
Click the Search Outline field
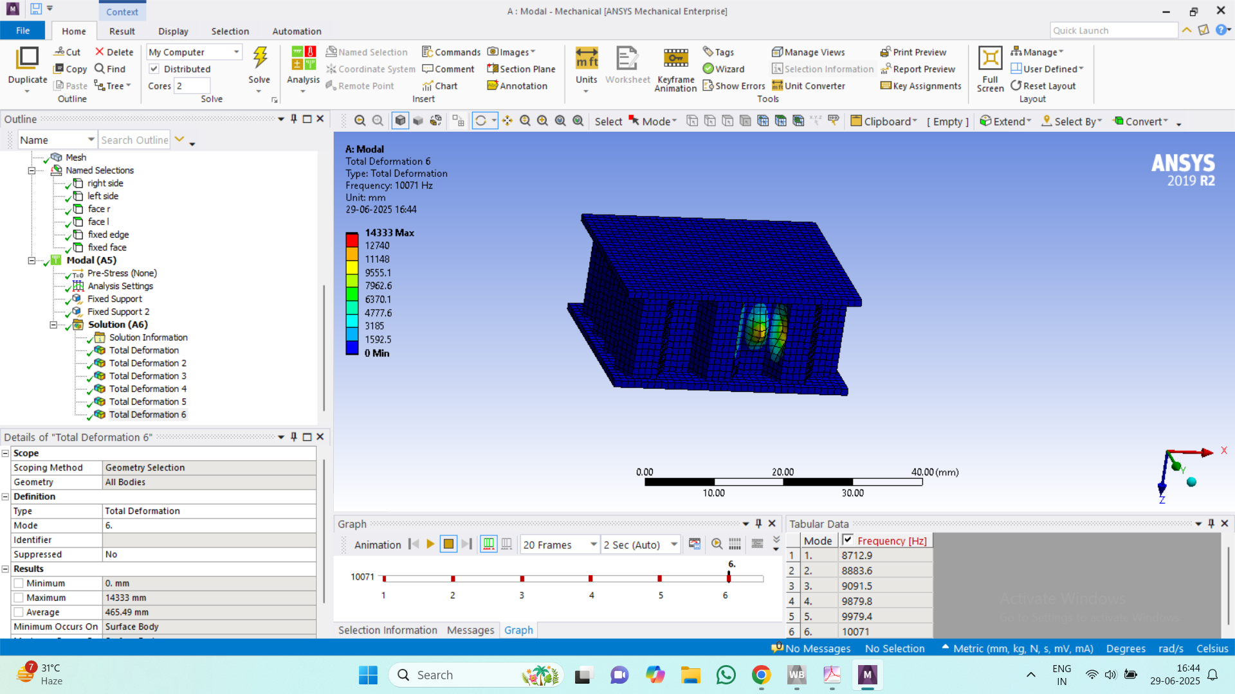134,139
